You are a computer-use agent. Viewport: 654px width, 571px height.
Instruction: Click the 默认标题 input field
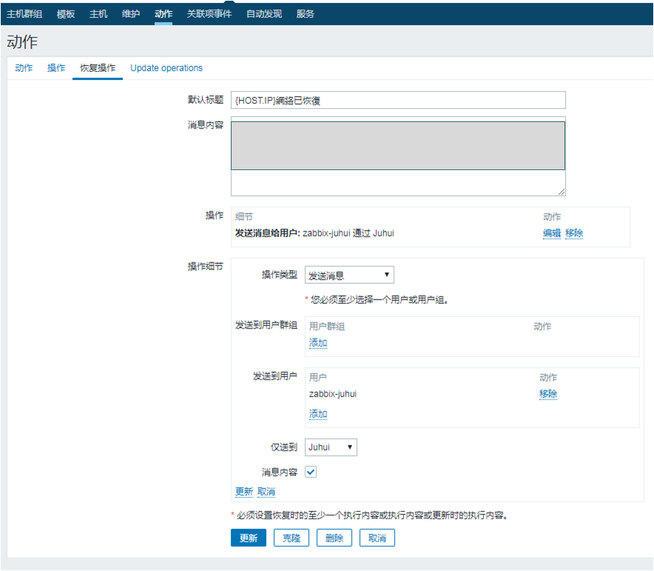398,100
